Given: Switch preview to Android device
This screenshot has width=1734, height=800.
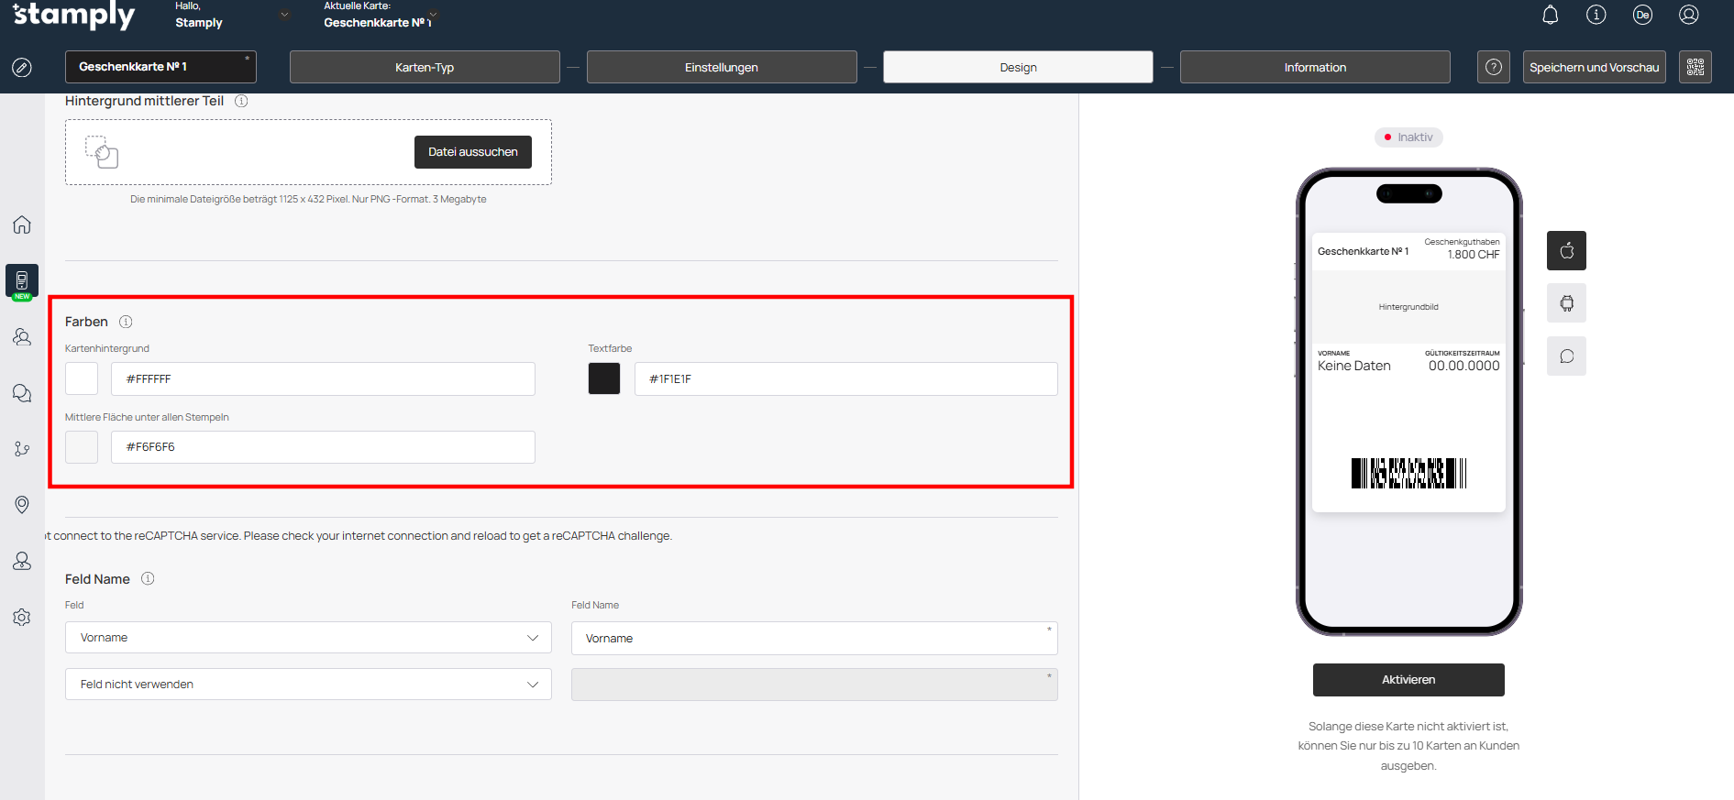Looking at the screenshot, I should point(1566,303).
